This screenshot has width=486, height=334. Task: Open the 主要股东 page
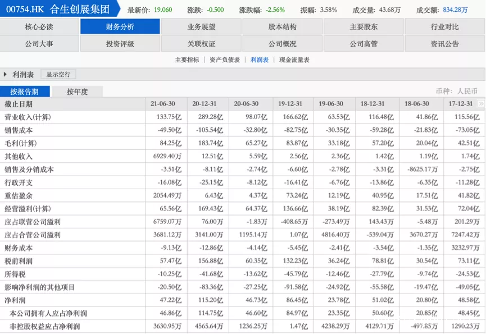[364, 27]
